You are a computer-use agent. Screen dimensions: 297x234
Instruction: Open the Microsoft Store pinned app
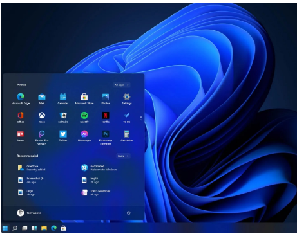tap(84, 98)
